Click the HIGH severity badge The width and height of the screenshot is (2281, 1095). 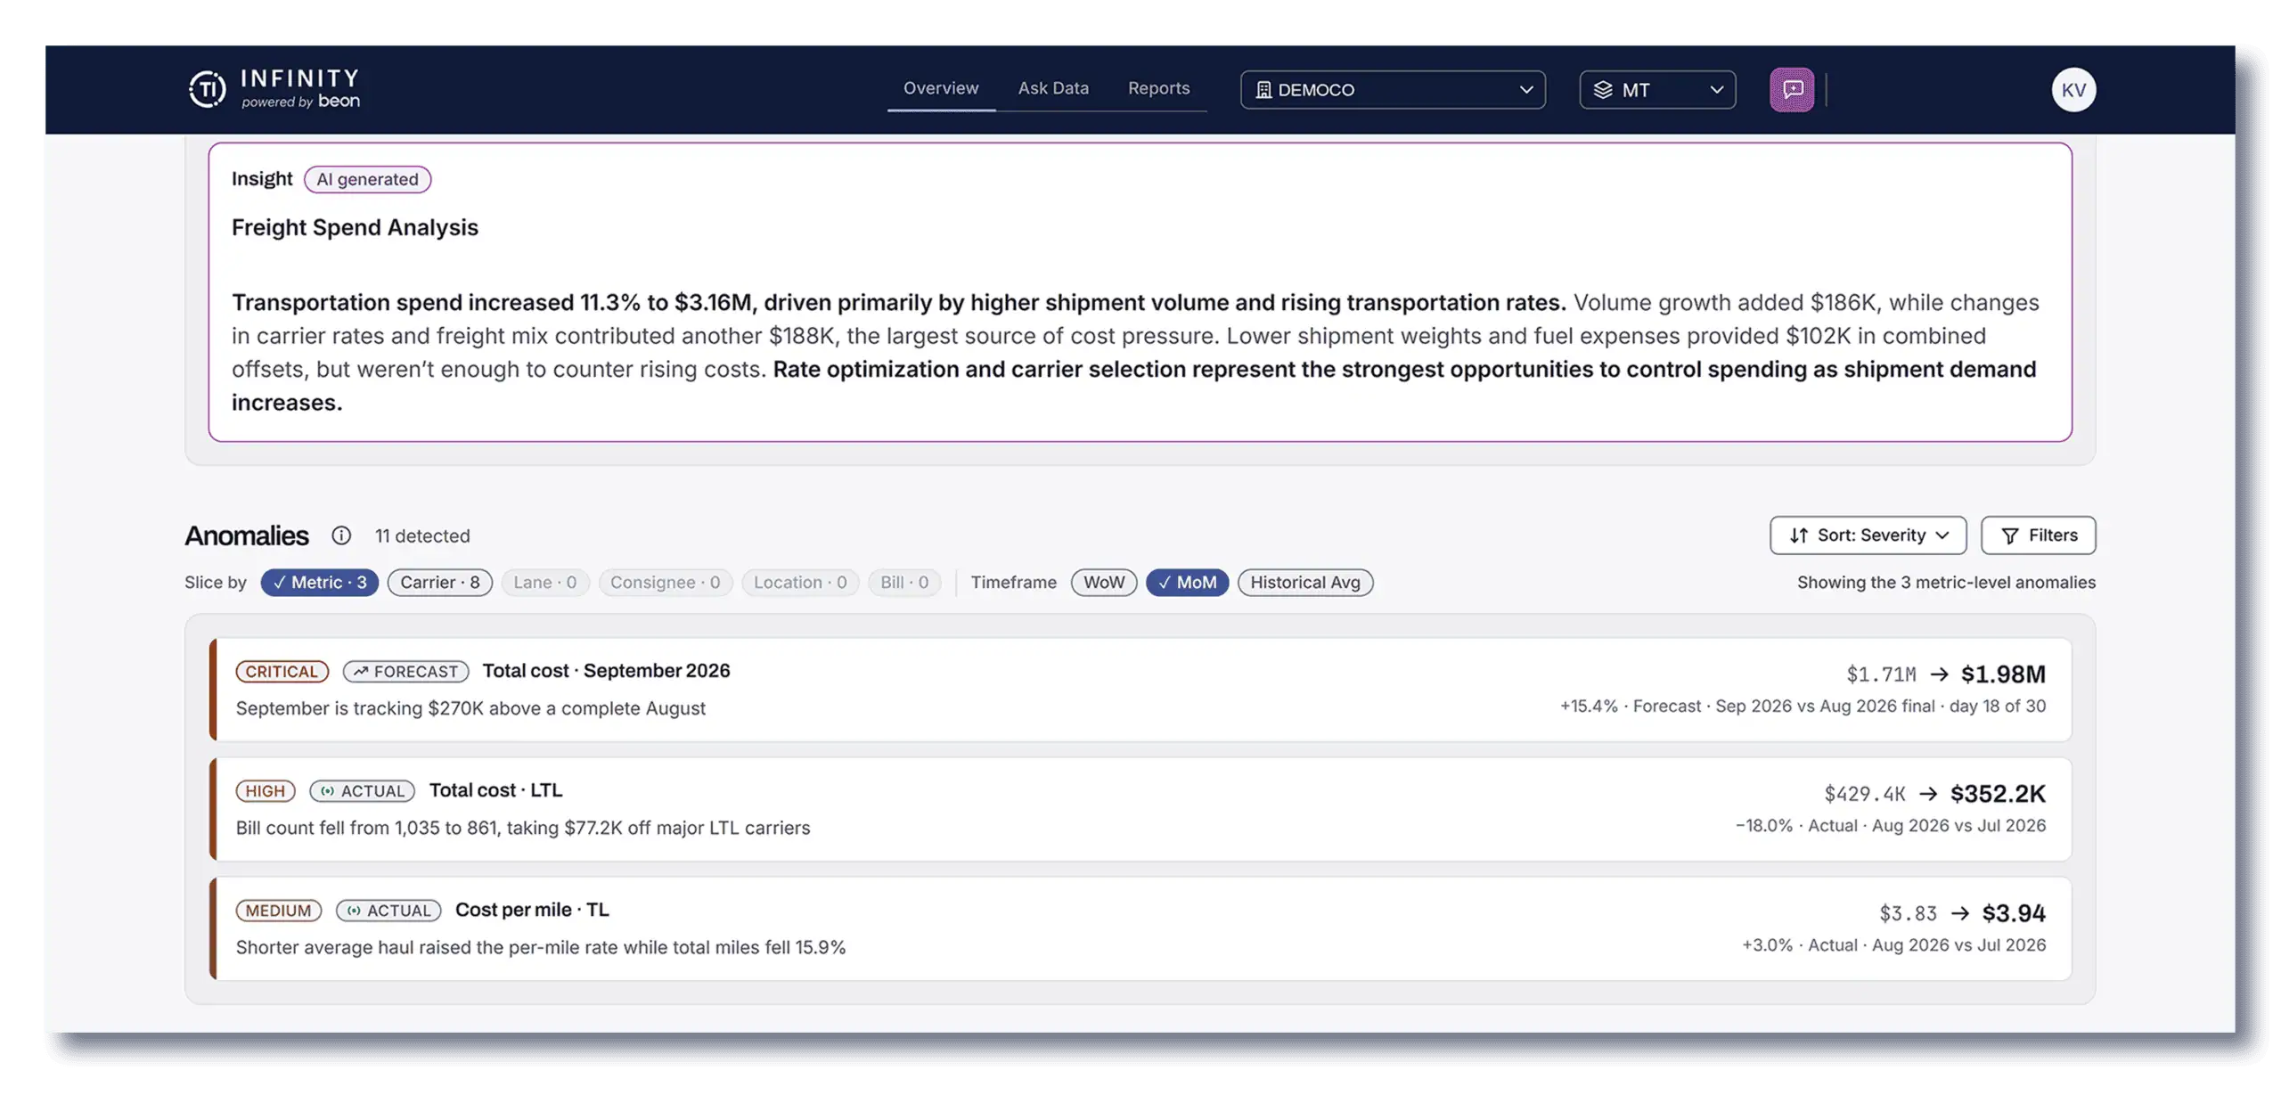point(265,790)
